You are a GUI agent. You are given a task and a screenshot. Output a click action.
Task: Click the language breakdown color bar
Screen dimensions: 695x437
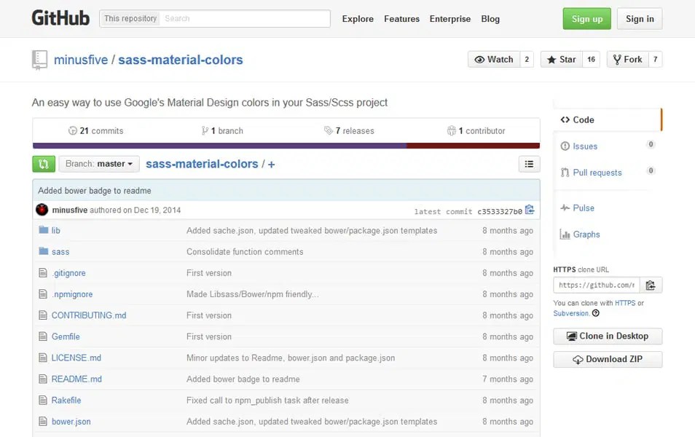[x=285, y=144]
